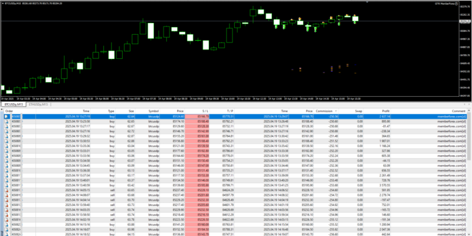The height and width of the screenshot is (236, 472).
Task: Click the Order column header
Action: coord(9,111)
